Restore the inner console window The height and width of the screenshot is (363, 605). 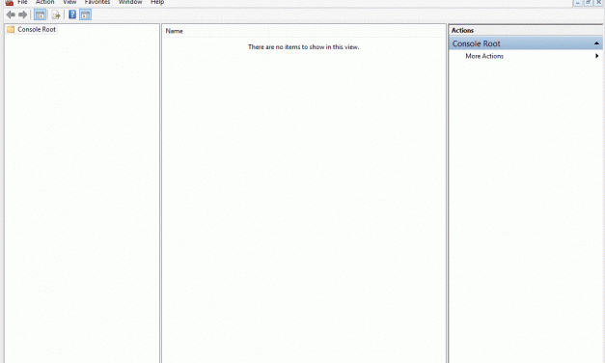click(x=588, y=2)
